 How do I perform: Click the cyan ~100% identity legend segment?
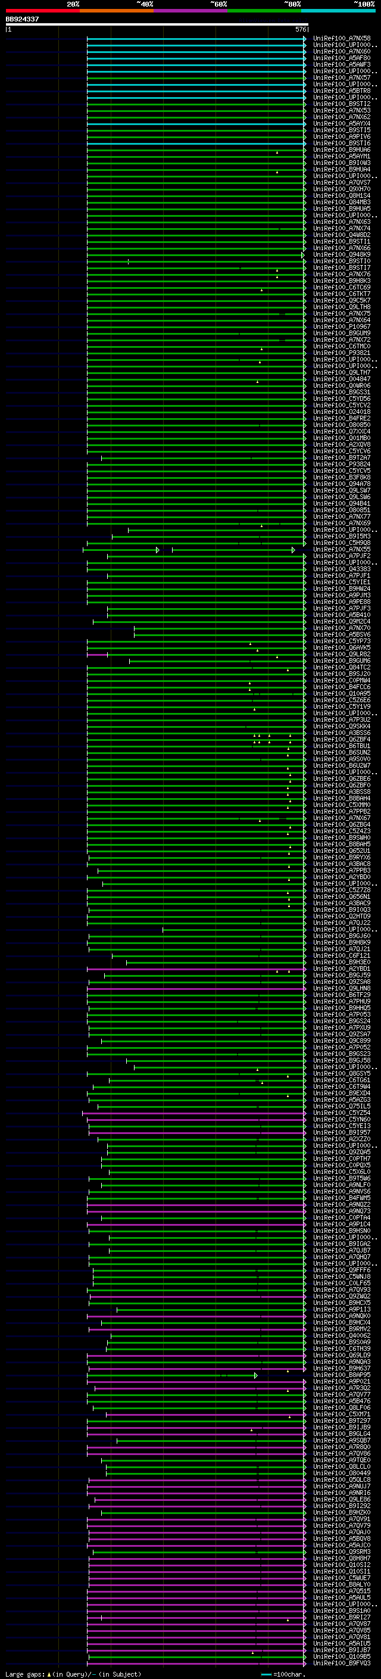coord(339,11)
